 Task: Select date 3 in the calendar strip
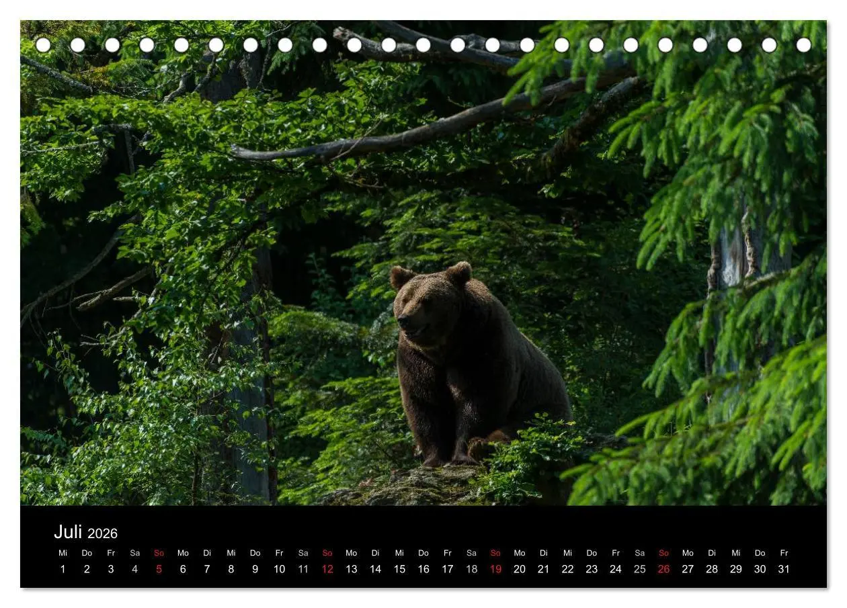[111, 569]
